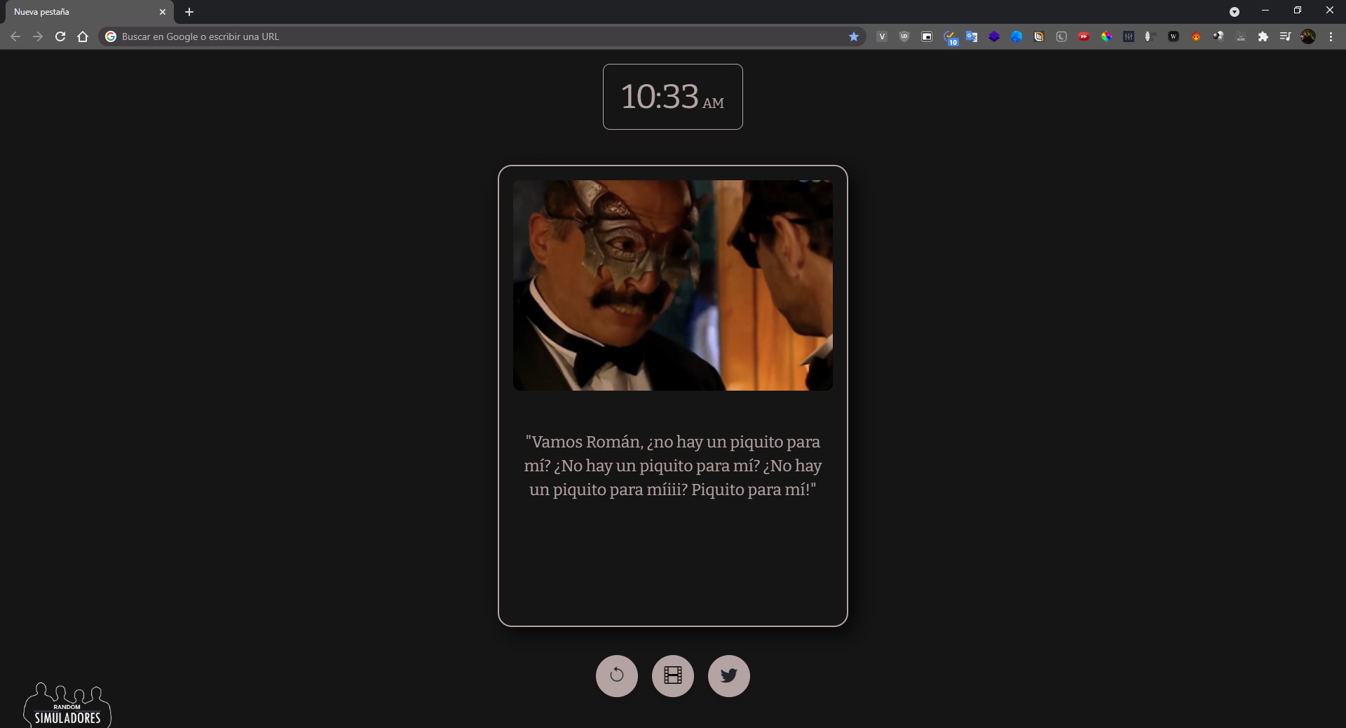Open a new tab with plus button
Viewport: 1346px width, 728px height.
pyautogui.click(x=189, y=12)
